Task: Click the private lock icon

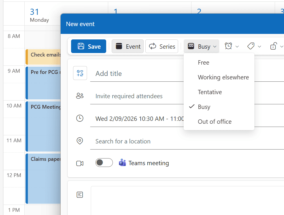Action: click(274, 46)
